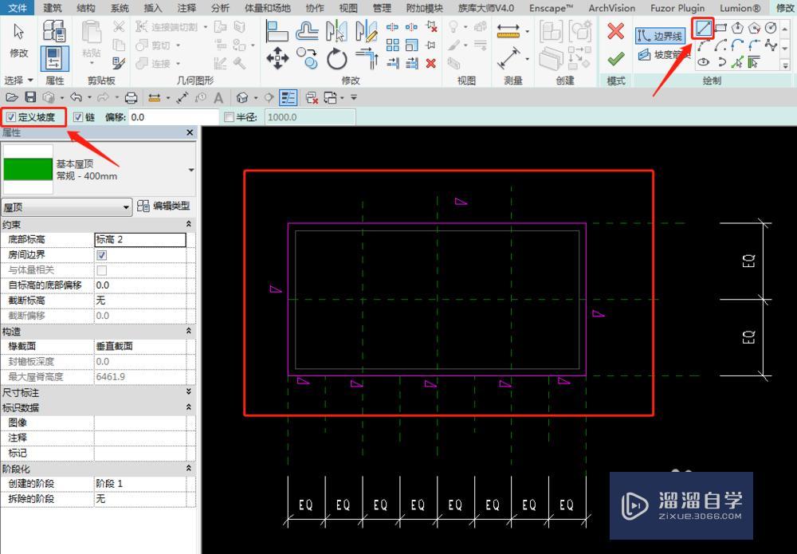Click the Move tool icon
Screen dimensions: 797x554
(x=277, y=58)
